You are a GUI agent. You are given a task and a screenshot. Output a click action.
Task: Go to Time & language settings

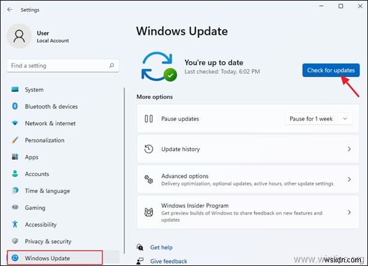tap(47, 191)
